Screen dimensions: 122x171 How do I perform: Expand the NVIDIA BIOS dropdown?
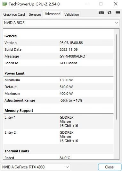[61, 23]
